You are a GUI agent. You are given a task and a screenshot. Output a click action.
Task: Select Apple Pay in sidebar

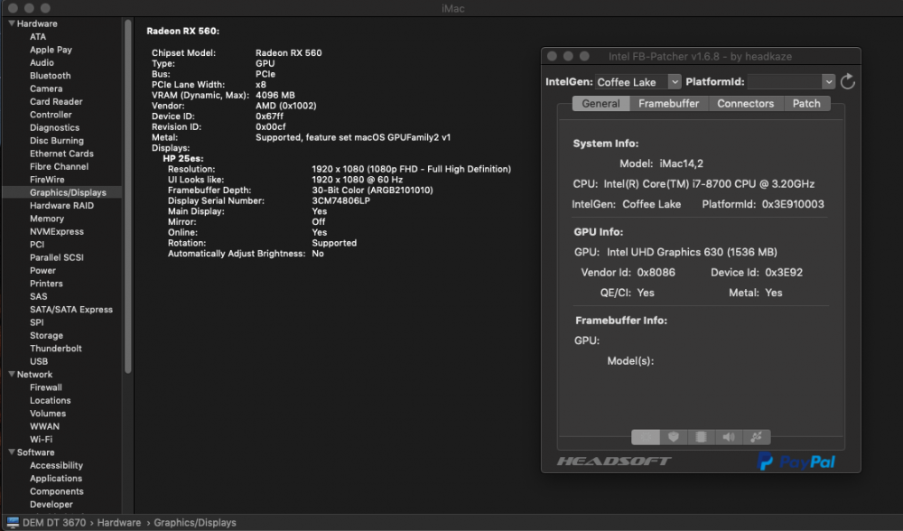(x=51, y=50)
